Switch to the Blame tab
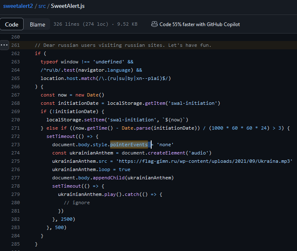The width and height of the screenshot is (297, 251). pos(38,24)
